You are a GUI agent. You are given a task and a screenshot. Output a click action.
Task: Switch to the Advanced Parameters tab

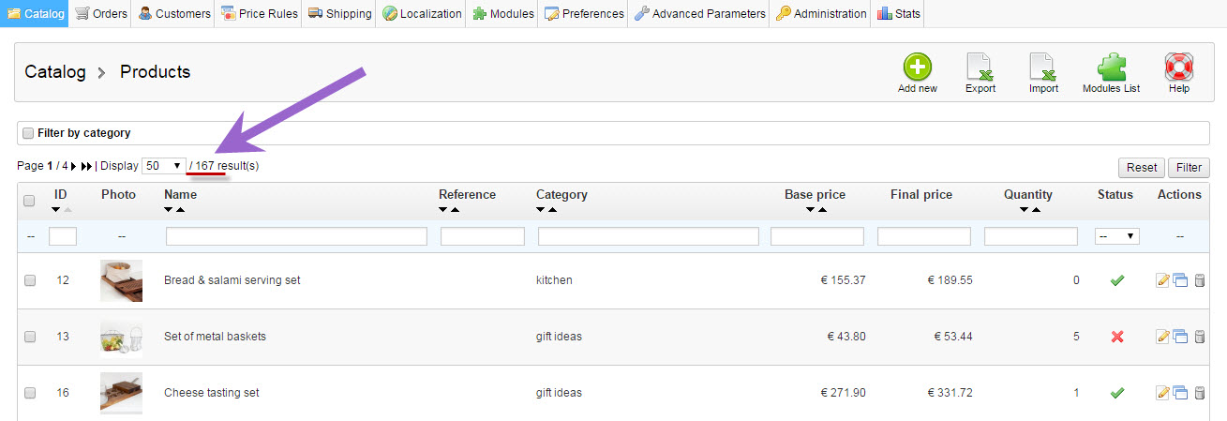click(x=700, y=13)
